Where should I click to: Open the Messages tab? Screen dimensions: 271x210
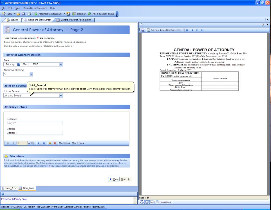[x=163, y=202]
